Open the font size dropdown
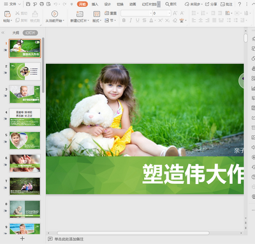This screenshot has width=255, height=244. click(170, 13)
